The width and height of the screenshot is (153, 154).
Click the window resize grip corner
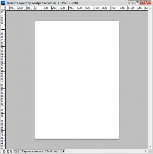pyautogui.click(x=150, y=151)
